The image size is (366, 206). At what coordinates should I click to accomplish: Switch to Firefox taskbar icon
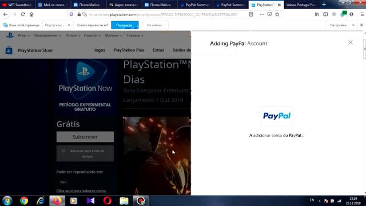(57, 201)
